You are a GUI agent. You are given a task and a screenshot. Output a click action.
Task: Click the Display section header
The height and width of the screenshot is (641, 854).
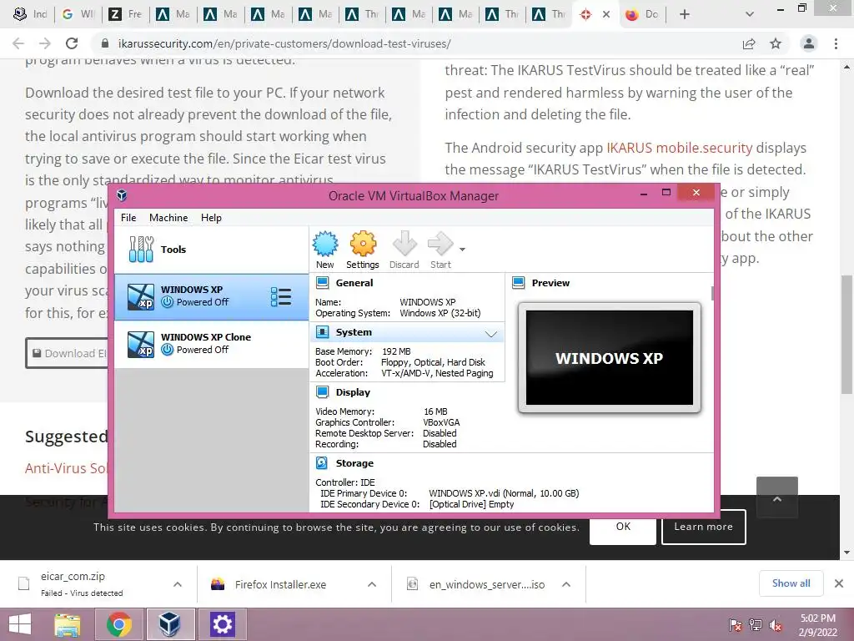(x=353, y=392)
